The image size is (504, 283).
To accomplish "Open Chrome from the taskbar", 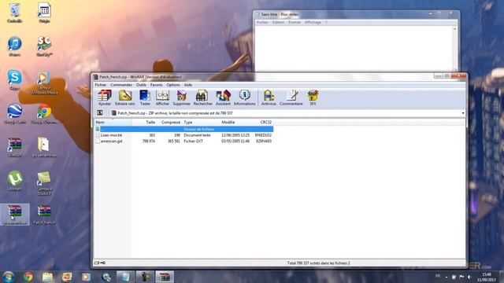I will tap(28, 277).
